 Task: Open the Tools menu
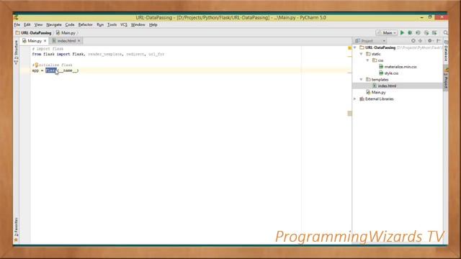112,24
